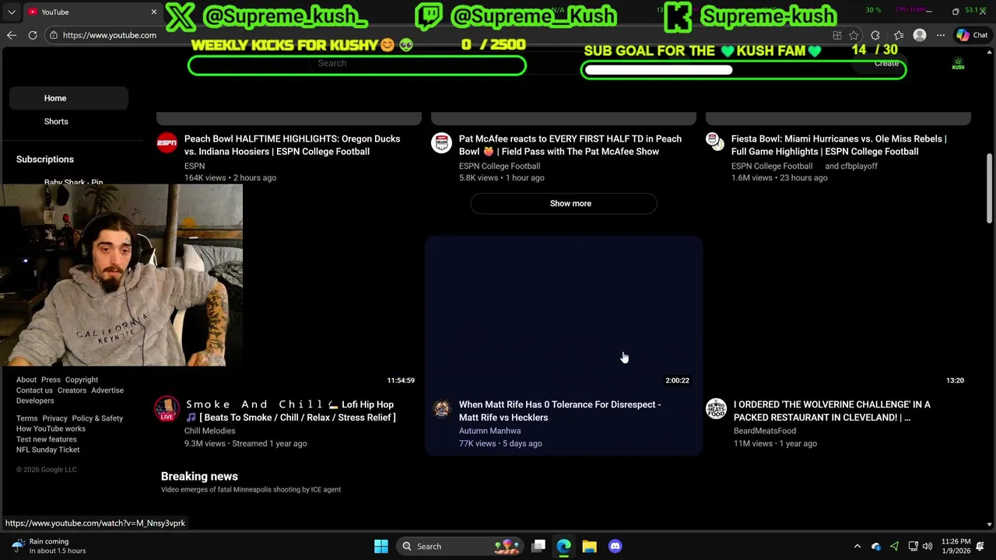Open the Developers footer link
Viewport: 996px width, 560px height.
35,401
